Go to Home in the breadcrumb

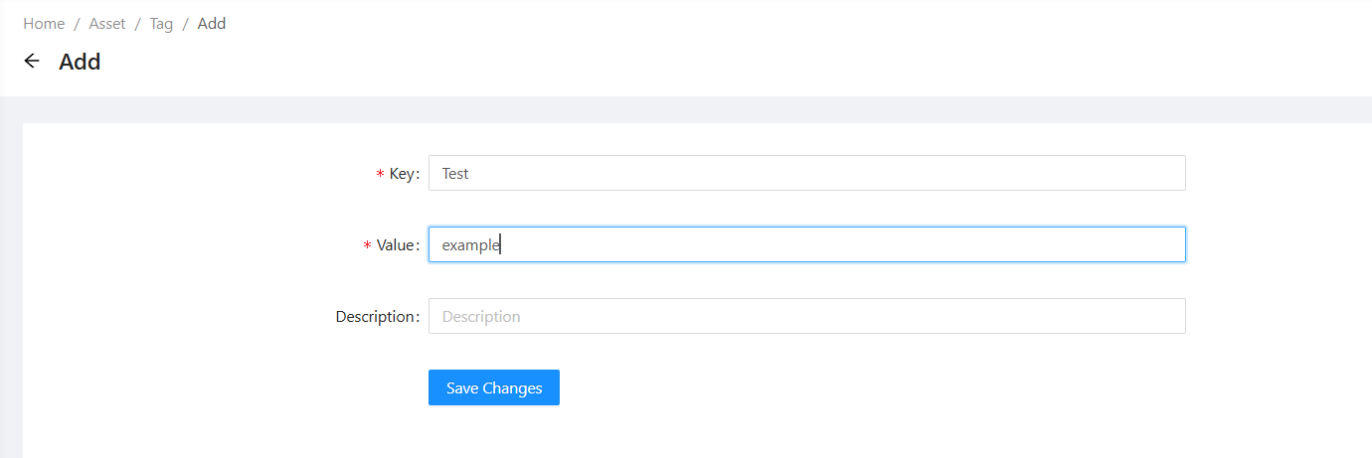[x=44, y=24]
